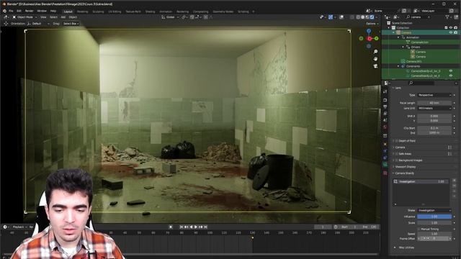
Task: Open the viewport Object menu
Action: pyautogui.click(x=73, y=17)
